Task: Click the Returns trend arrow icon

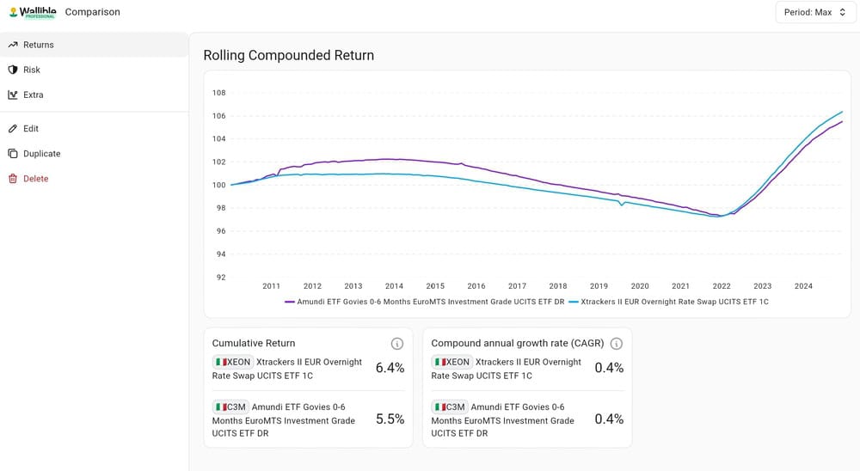Action: pos(13,45)
